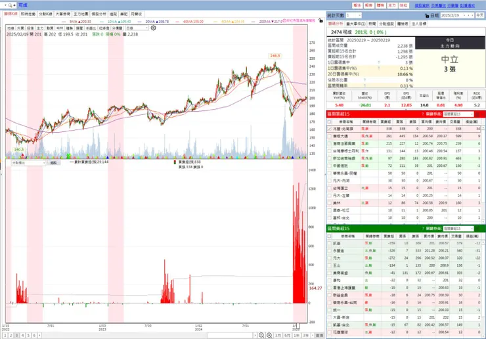Click the help icon next to 1日籌碼集中
The width and height of the screenshot is (486, 339).
pos(379,62)
